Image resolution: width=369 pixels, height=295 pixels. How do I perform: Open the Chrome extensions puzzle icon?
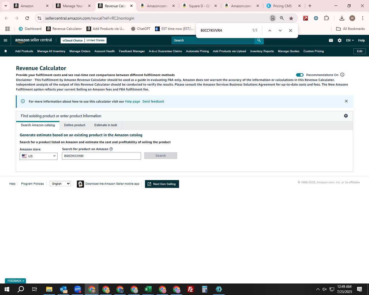coord(326,18)
